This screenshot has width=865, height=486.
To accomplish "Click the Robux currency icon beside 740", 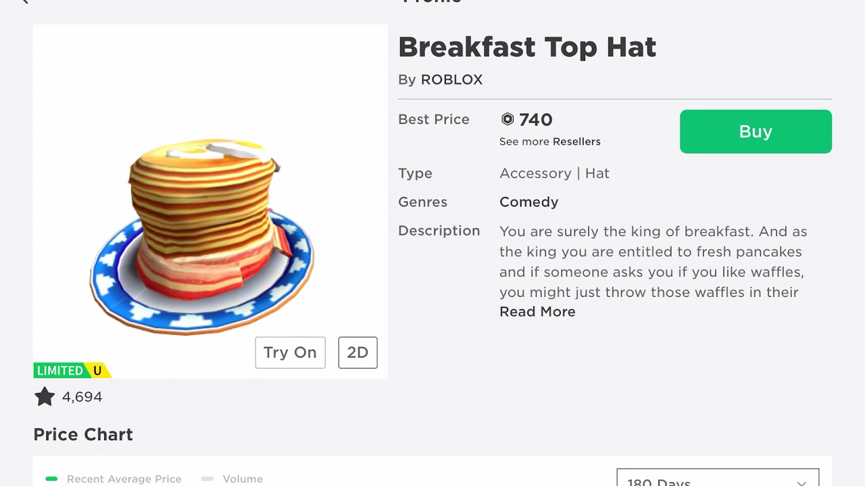I will pyautogui.click(x=508, y=119).
